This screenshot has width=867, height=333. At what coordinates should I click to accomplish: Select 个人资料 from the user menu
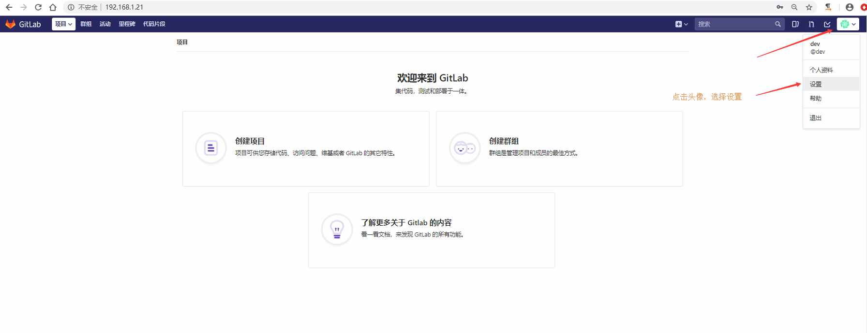831,70
